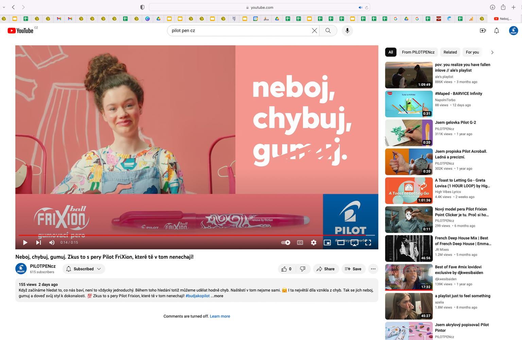The image size is (522, 340).
Task: Skip to next video
Action: [x=38, y=243]
